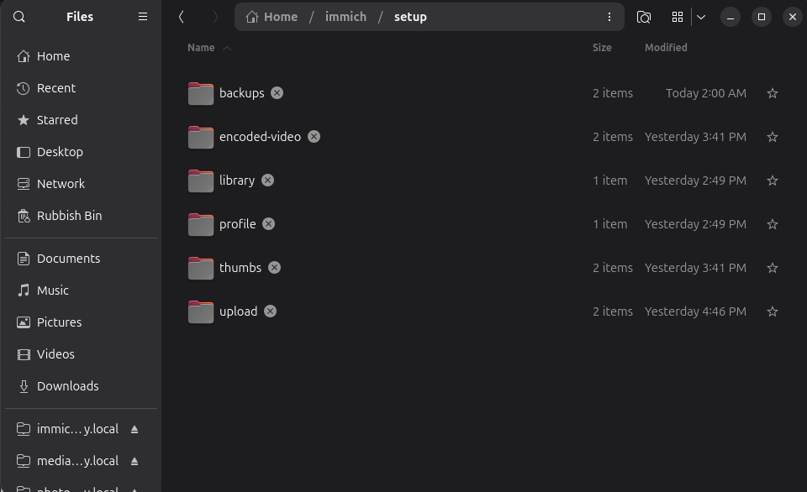Screen dimensions: 807x492
Task: Star the library folder
Action: coord(772,181)
